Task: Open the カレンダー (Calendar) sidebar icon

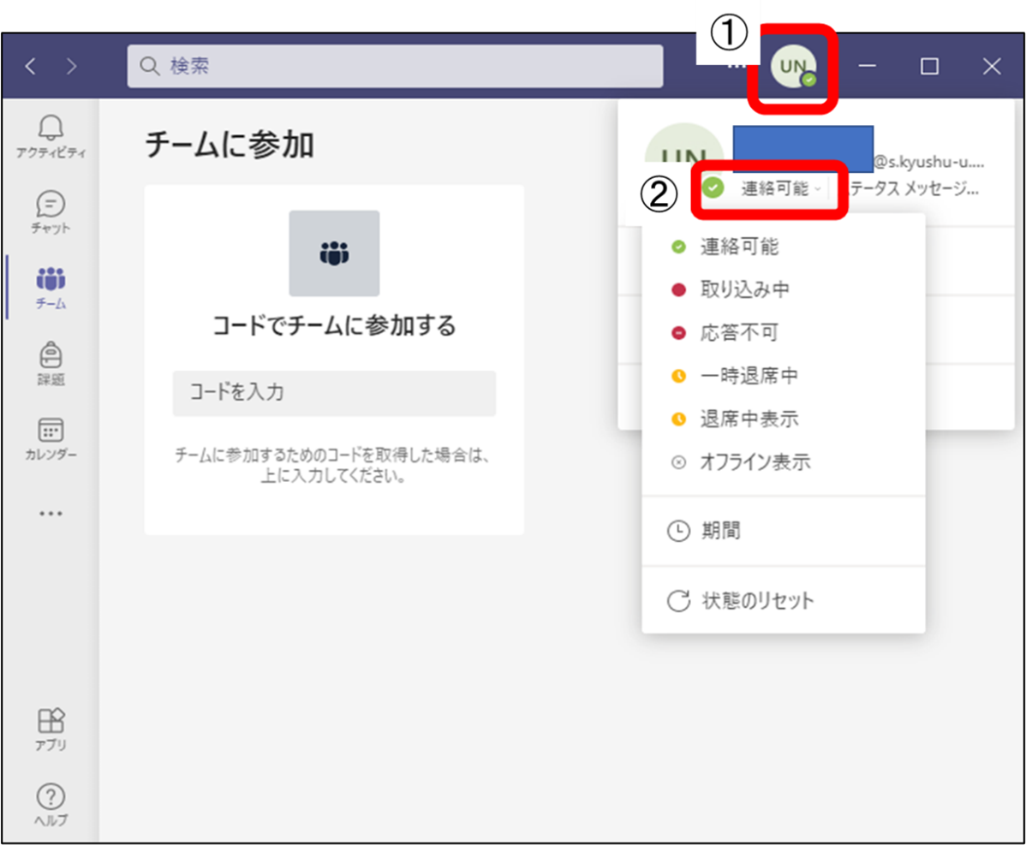Action: click(51, 437)
